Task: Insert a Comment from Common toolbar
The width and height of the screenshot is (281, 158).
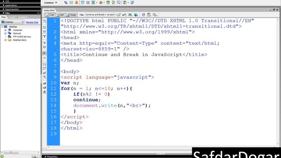Action: pos(119,3)
